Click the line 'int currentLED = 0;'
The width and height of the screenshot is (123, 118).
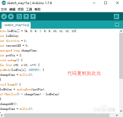tap(14, 46)
